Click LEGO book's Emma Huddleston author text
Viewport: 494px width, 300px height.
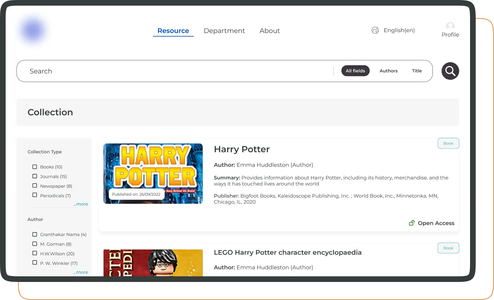(275, 267)
